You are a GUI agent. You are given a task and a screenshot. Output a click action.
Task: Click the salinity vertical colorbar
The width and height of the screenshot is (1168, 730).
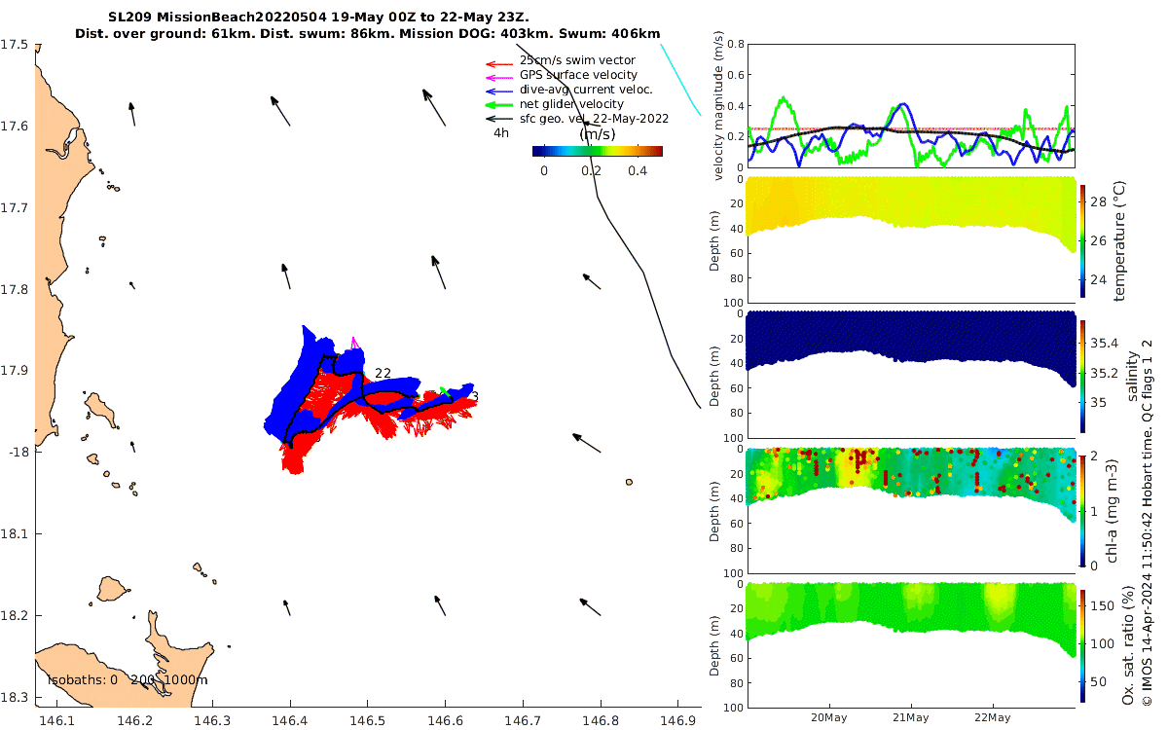1083,376
